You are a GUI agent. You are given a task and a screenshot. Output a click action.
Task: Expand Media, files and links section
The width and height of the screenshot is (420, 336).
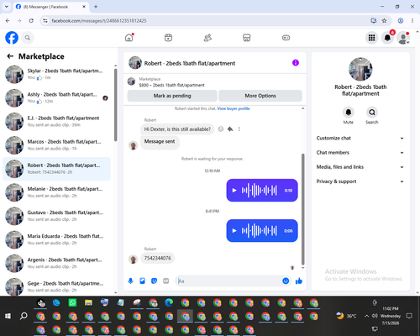(x=360, y=167)
